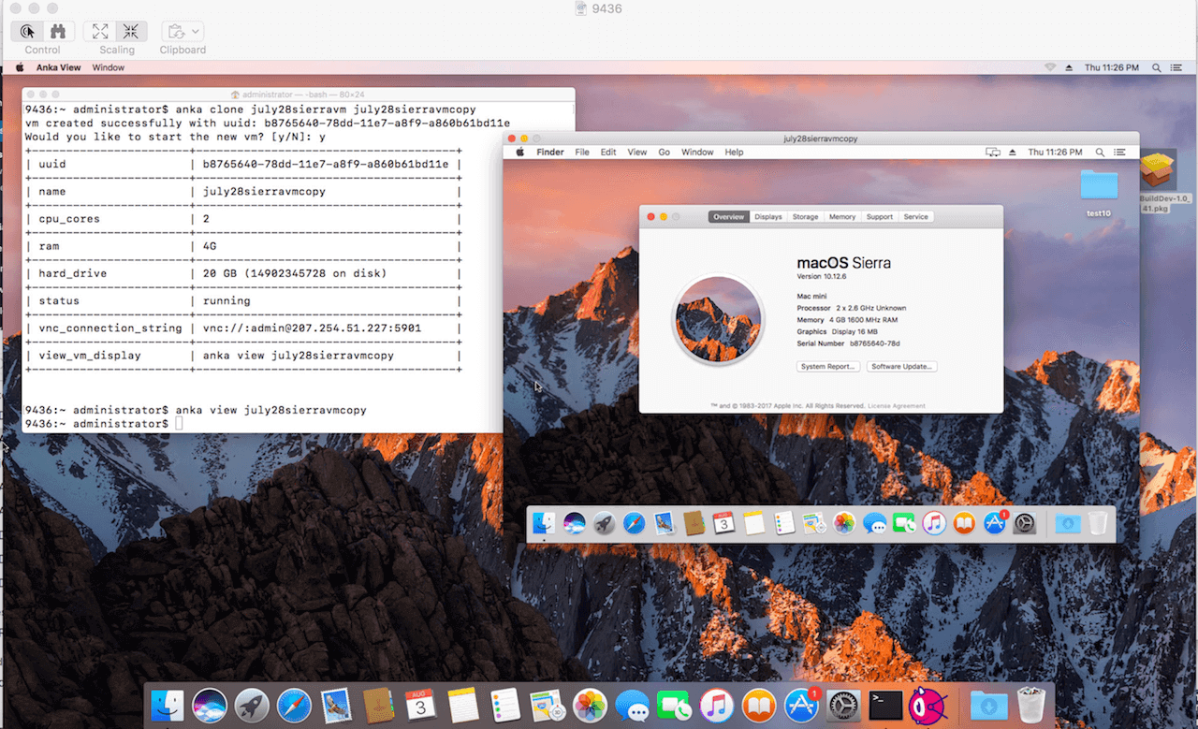Viewport: 1198px width, 729px height.
Task: Click the outer menu bar Wi-Fi icon
Action: [1049, 67]
